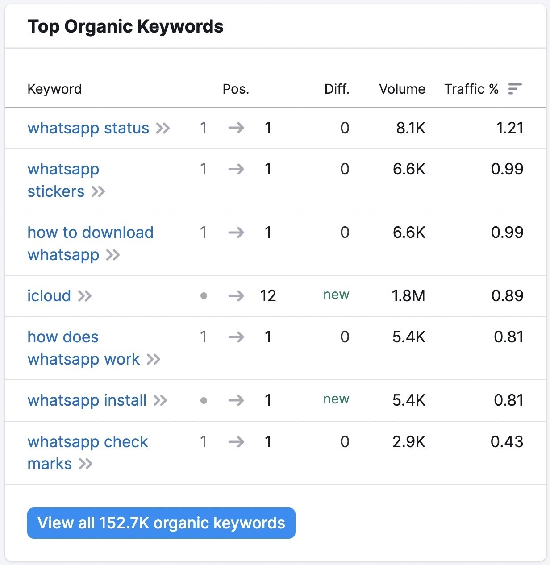Click position 12 in the icloud row
The image size is (550, 565).
(268, 296)
